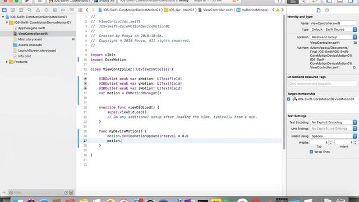Screen dimensions: 359x202
Task: Click zMotion outlet connection circle
Action: pyautogui.click(x=85, y=88)
